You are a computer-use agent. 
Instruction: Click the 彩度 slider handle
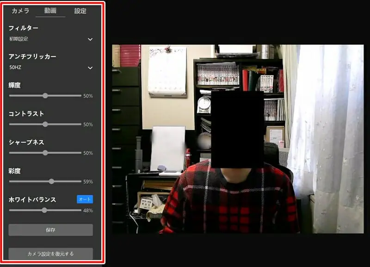click(51, 181)
